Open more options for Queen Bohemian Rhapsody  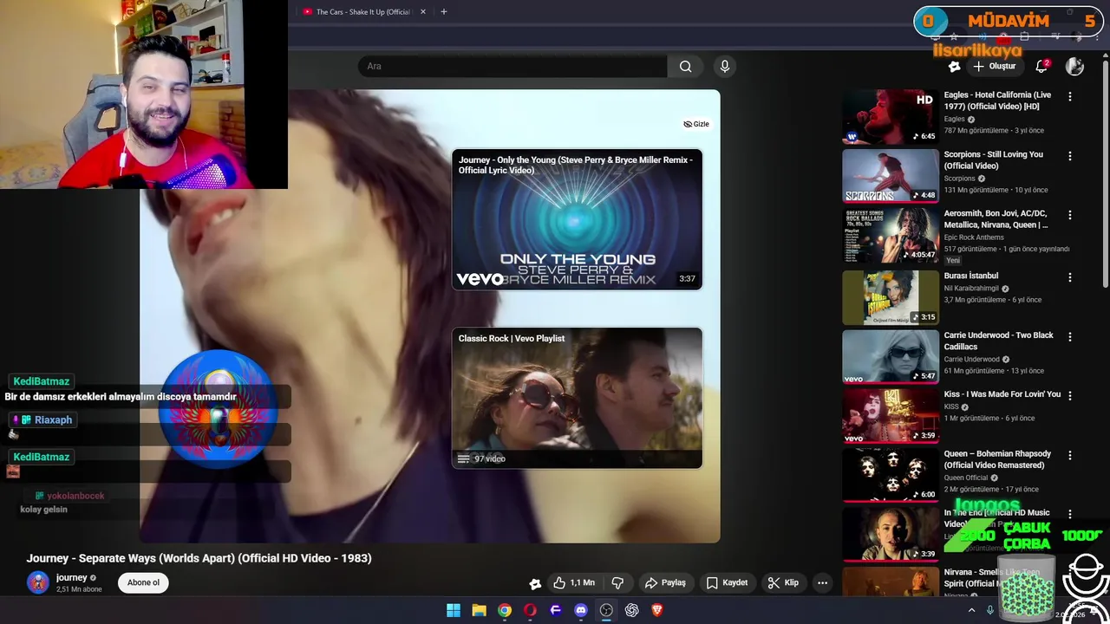(x=1070, y=455)
